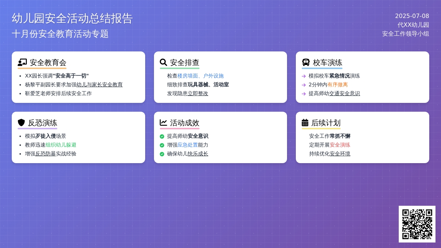Click the teacher icon beside 安全教育会
441x248 pixels.
pos(22,62)
